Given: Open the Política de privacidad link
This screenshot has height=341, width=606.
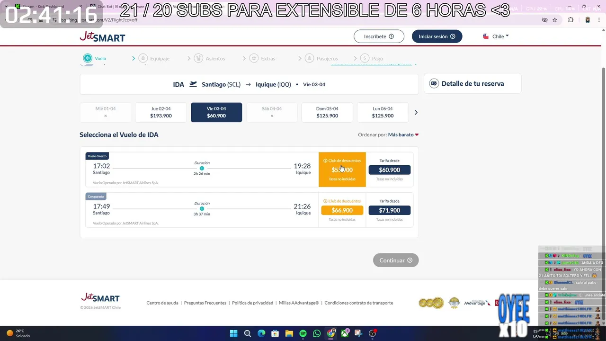Looking at the screenshot, I should point(252,303).
